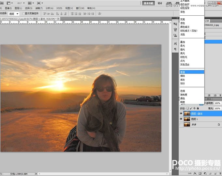The width and height of the screenshot is (222, 176).
Task: Click lock image pixels brush icon
Action: click(x=191, y=108)
